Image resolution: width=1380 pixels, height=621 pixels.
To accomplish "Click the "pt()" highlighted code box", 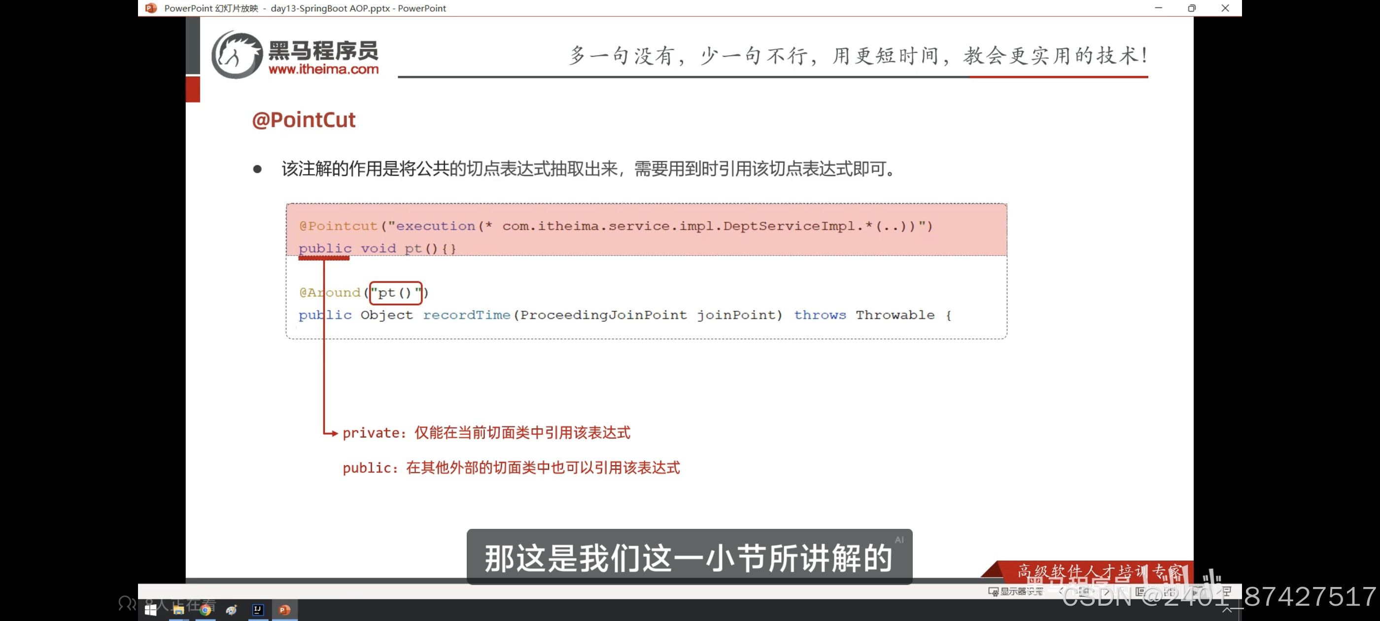I will [x=395, y=293].
